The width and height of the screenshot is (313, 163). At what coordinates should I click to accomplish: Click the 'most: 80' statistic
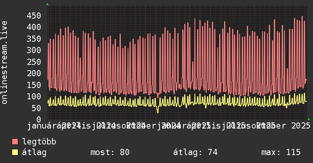110,152
